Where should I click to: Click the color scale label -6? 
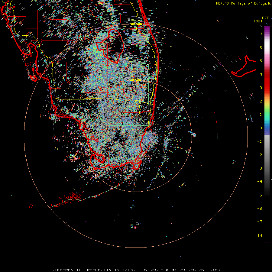[x=260, y=208]
